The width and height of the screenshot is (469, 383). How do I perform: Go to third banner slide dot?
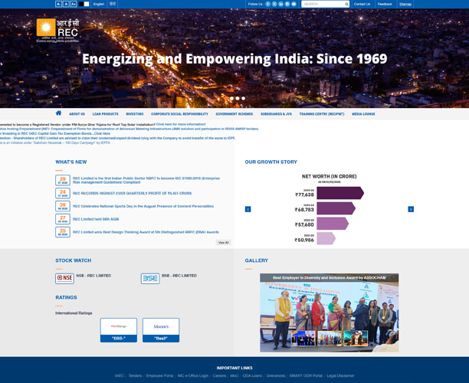click(244, 98)
